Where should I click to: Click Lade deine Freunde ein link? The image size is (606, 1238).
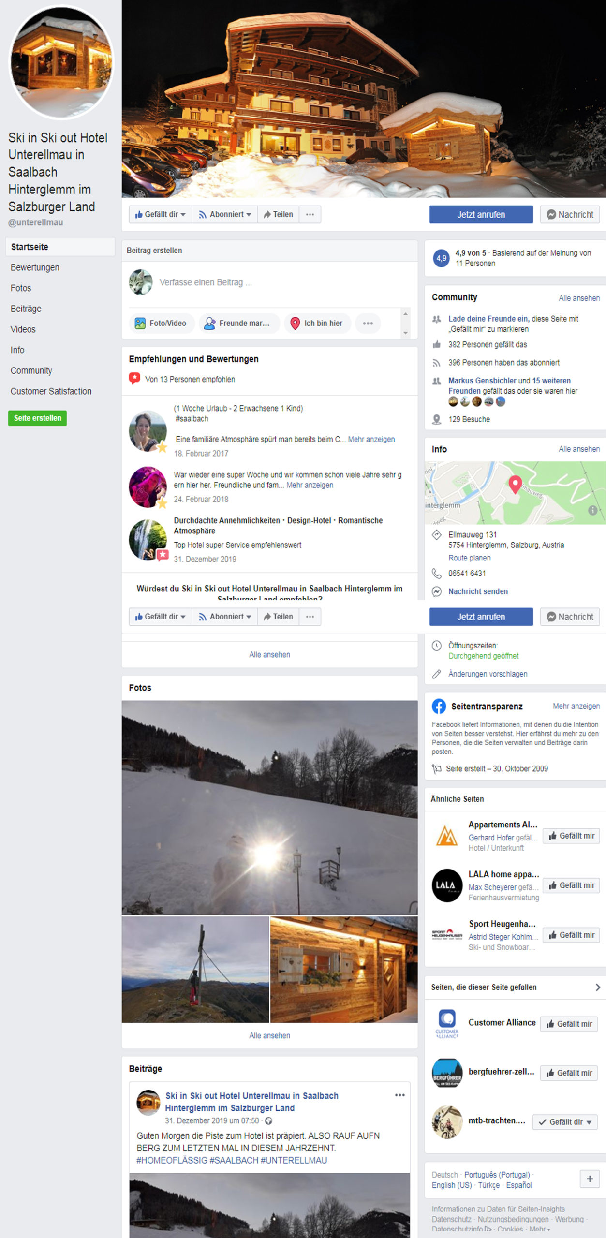pos(488,319)
